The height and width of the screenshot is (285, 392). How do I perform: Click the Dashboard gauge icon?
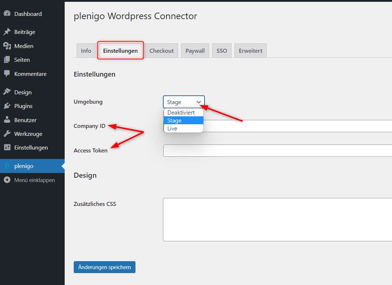pos(7,13)
